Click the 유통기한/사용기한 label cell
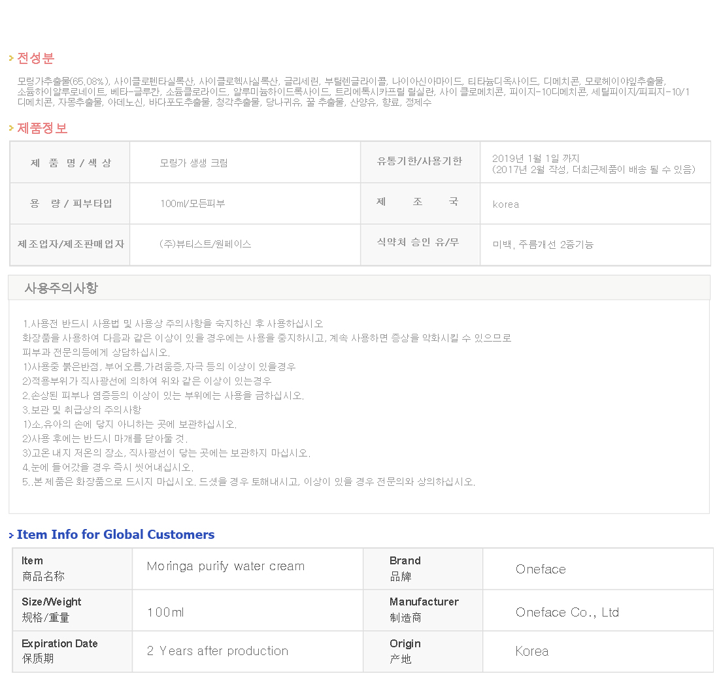The image size is (719, 676). point(420,161)
